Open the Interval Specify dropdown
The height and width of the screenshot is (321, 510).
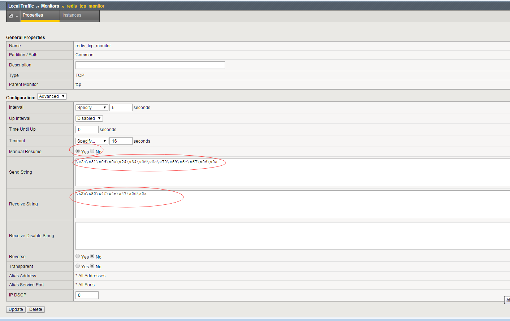[92, 108]
